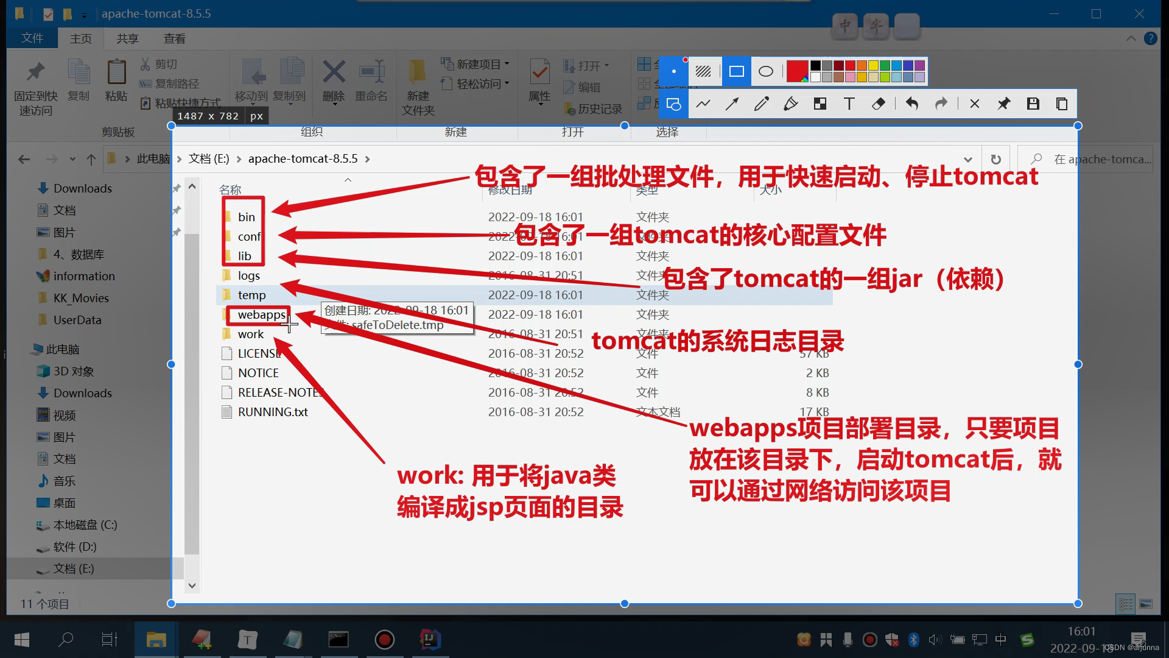Toggle rectangle shape mode

click(x=736, y=72)
